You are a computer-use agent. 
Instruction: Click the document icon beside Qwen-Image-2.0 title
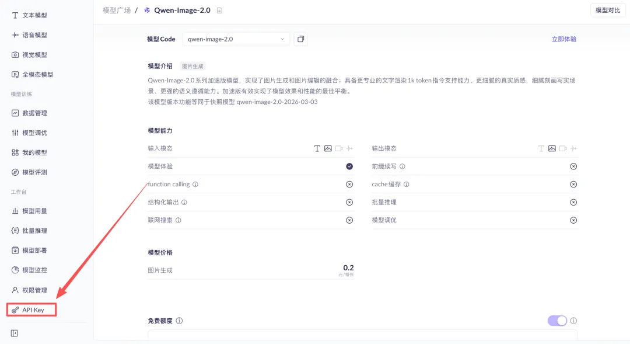coord(219,11)
